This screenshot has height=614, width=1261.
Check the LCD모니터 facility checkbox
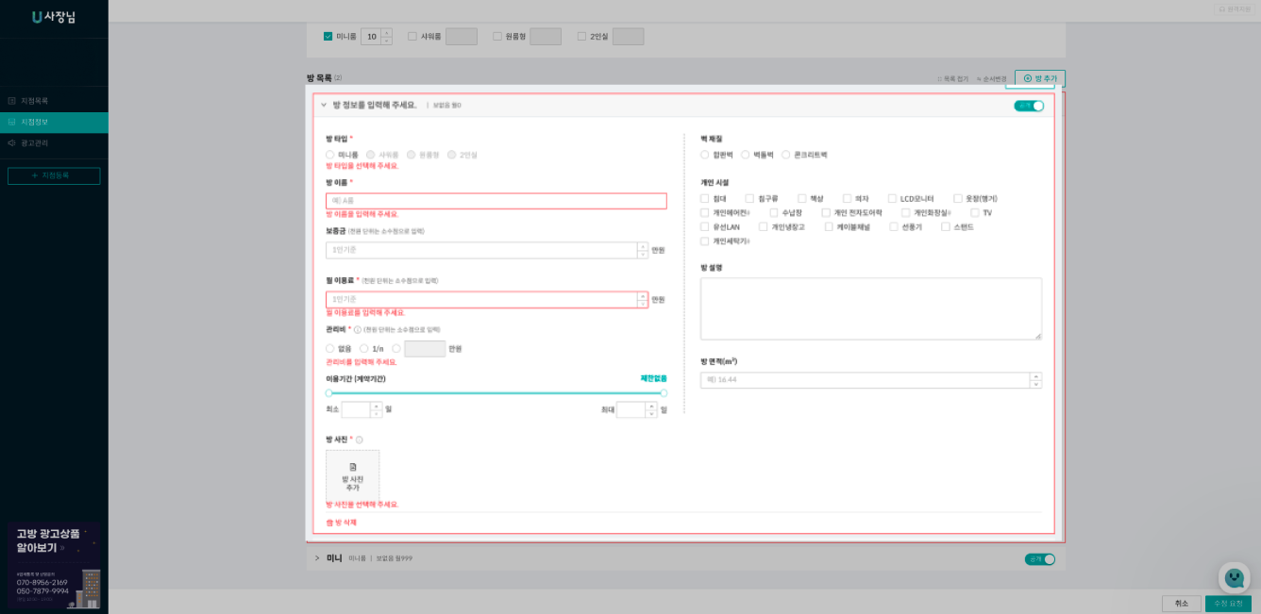892,199
